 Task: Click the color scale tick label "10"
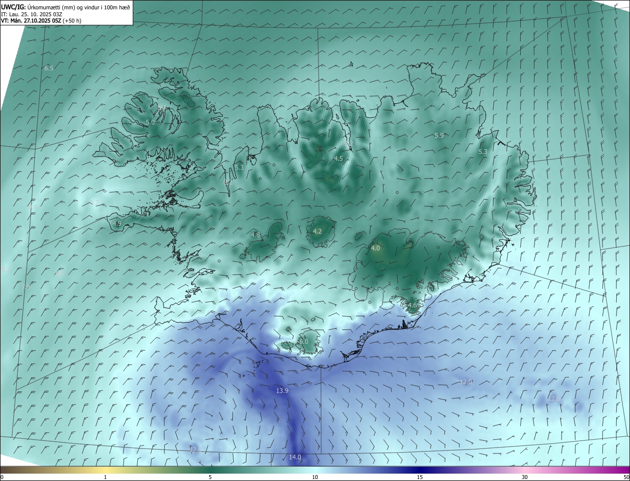tap(315, 477)
